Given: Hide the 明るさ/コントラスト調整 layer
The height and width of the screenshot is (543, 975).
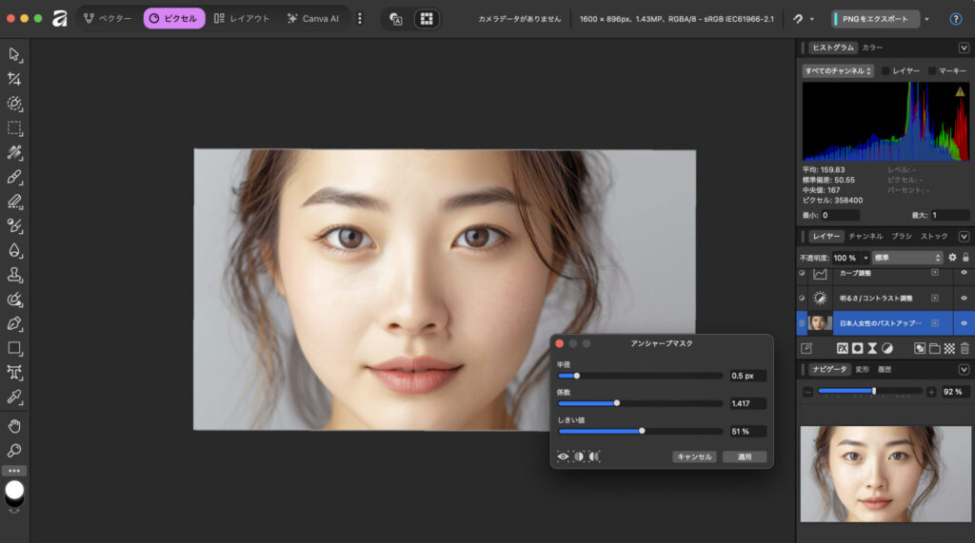Looking at the screenshot, I should tap(964, 298).
